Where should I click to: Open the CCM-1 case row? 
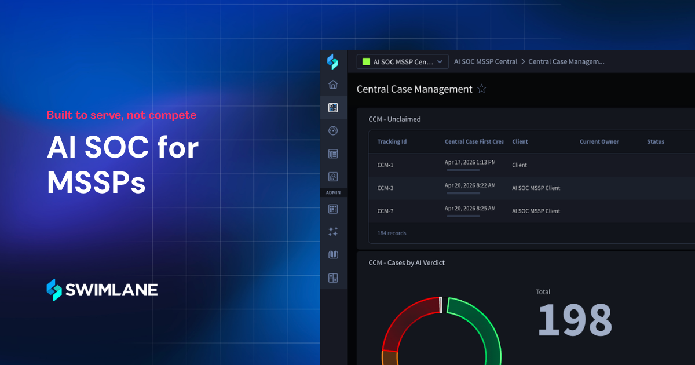(x=531, y=165)
